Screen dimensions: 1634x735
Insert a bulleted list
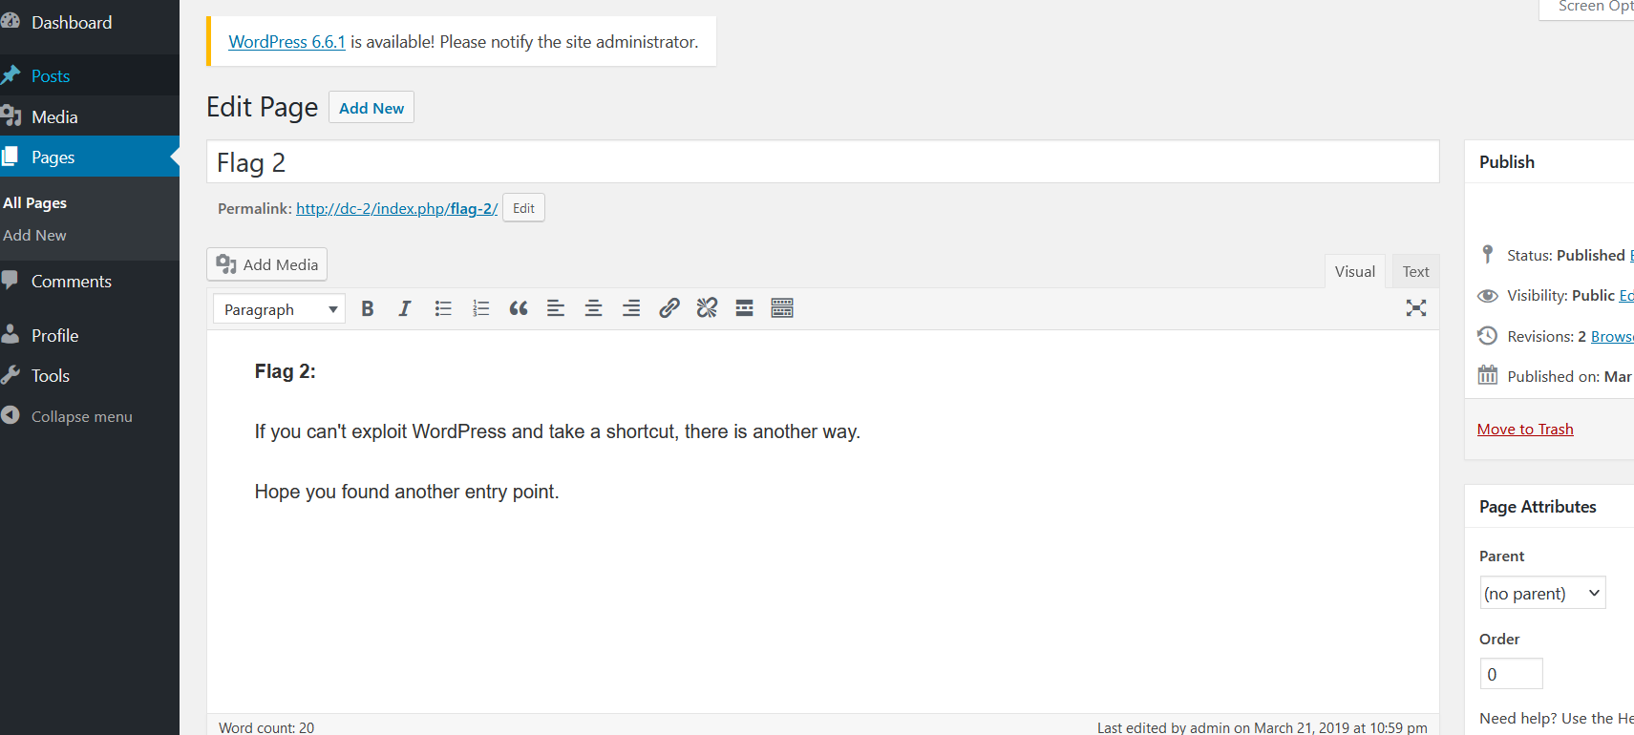[443, 308]
